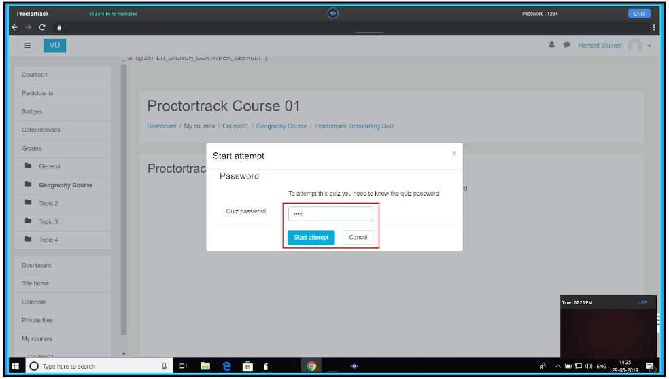Open Microsoft Edge from the taskbar
Image resolution: width=669 pixels, height=379 pixels.
click(226, 366)
